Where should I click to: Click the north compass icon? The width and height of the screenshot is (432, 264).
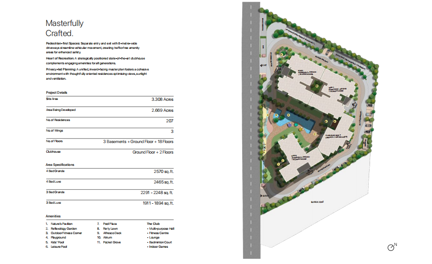(x=391, y=248)
